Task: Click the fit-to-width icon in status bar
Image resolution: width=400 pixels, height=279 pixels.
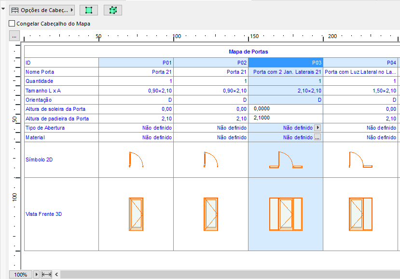Action: click(x=46, y=274)
